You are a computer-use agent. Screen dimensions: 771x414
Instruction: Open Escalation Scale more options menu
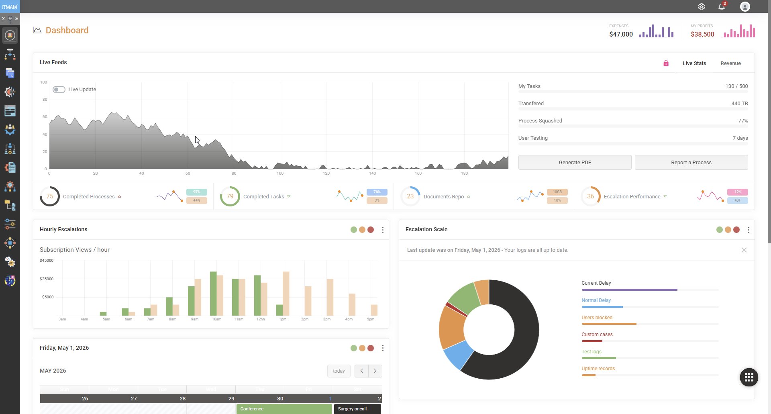(749, 230)
